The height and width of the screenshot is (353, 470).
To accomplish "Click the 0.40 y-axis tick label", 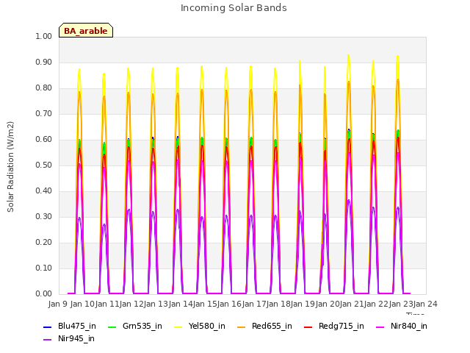I will 44,191.
